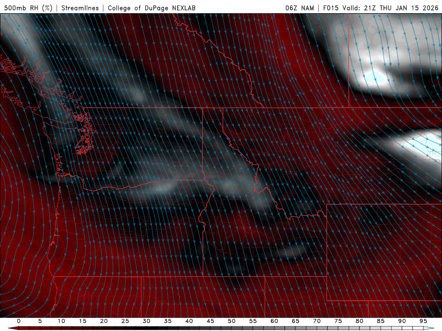Select the "35" value on the color scale
Screen dimensions: 442x331
[x=168, y=321]
